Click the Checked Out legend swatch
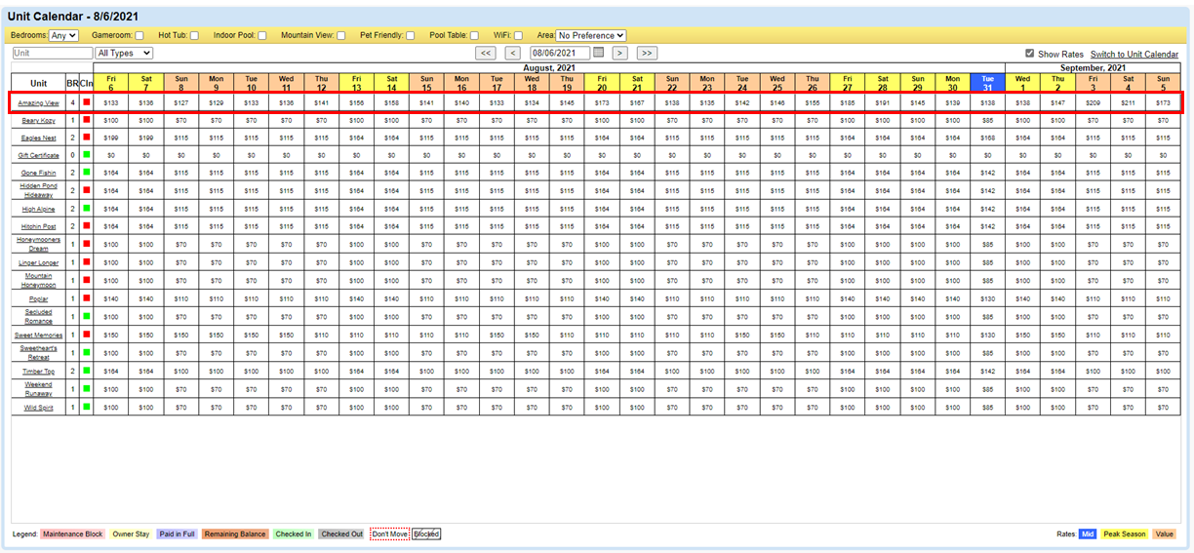 [x=342, y=534]
